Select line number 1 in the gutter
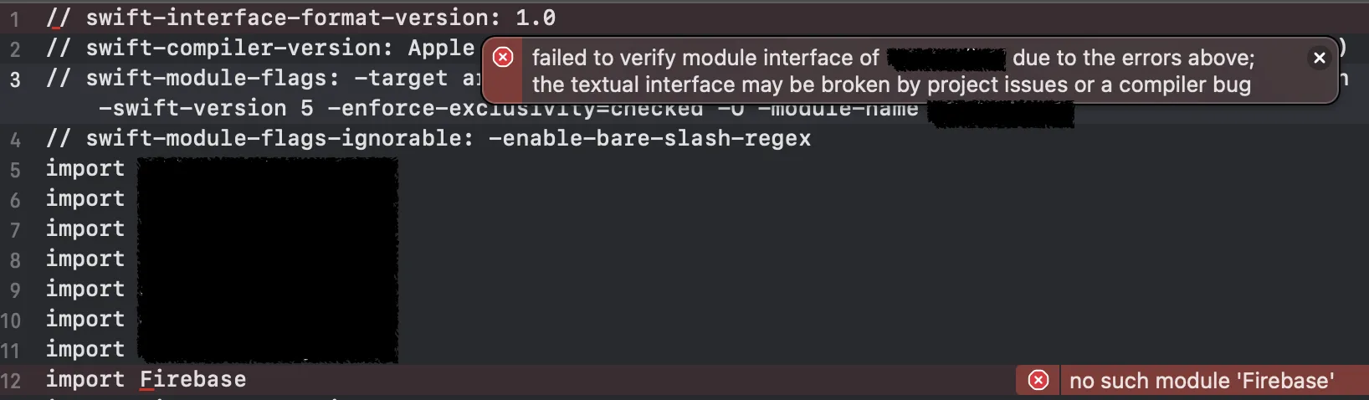1369x400 pixels. point(14,18)
